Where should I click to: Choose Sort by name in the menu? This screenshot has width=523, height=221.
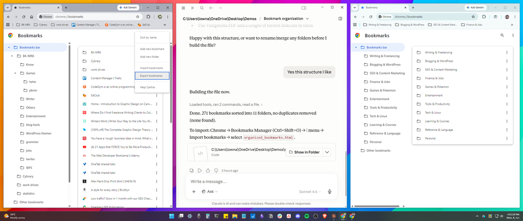click(x=152, y=38)
